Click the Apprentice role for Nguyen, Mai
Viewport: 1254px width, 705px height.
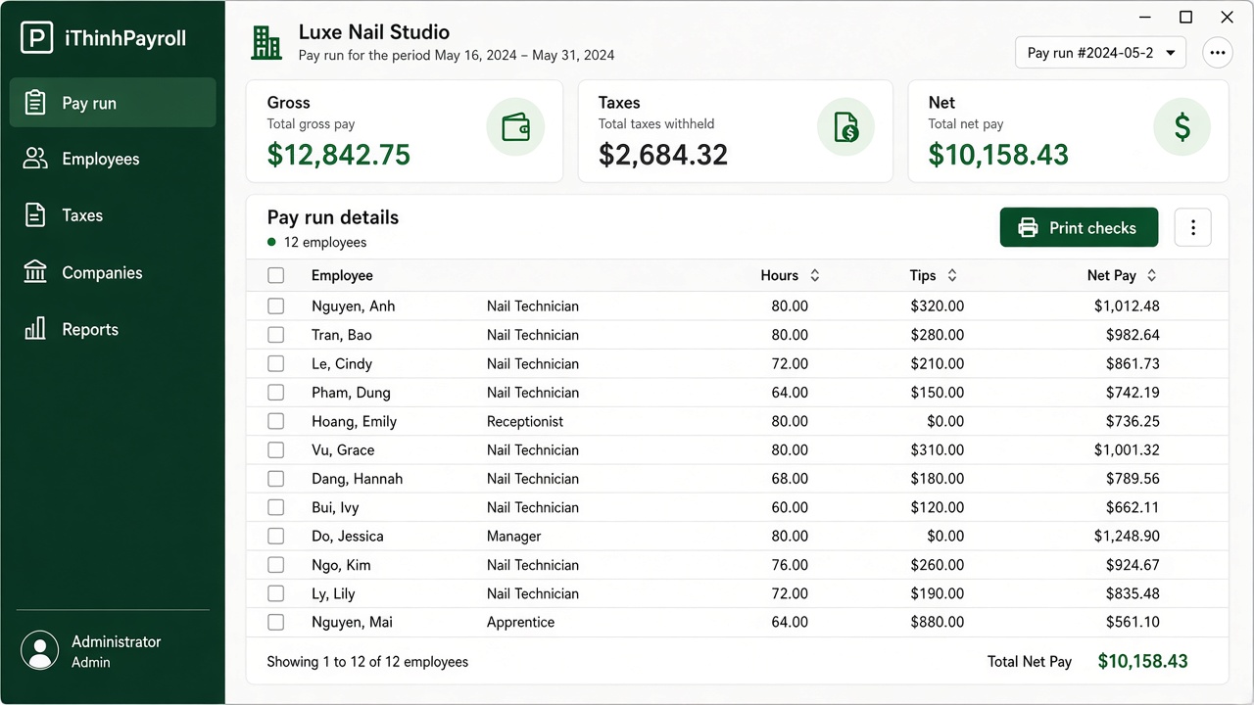521,623
